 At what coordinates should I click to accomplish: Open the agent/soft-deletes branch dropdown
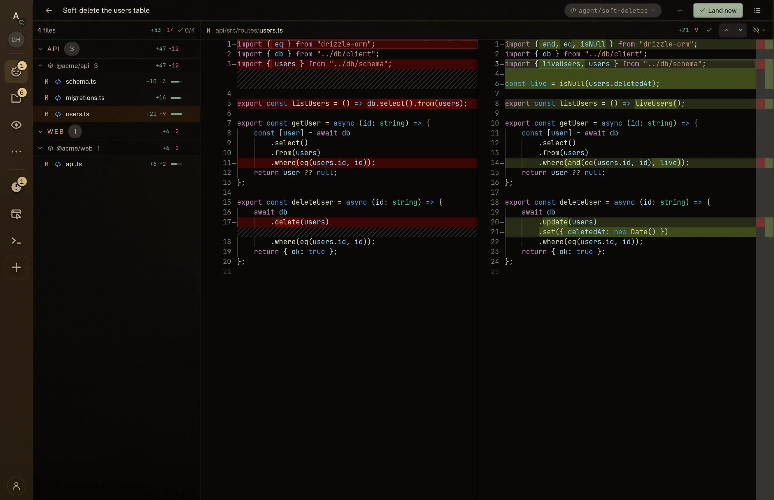click(613, 10)
